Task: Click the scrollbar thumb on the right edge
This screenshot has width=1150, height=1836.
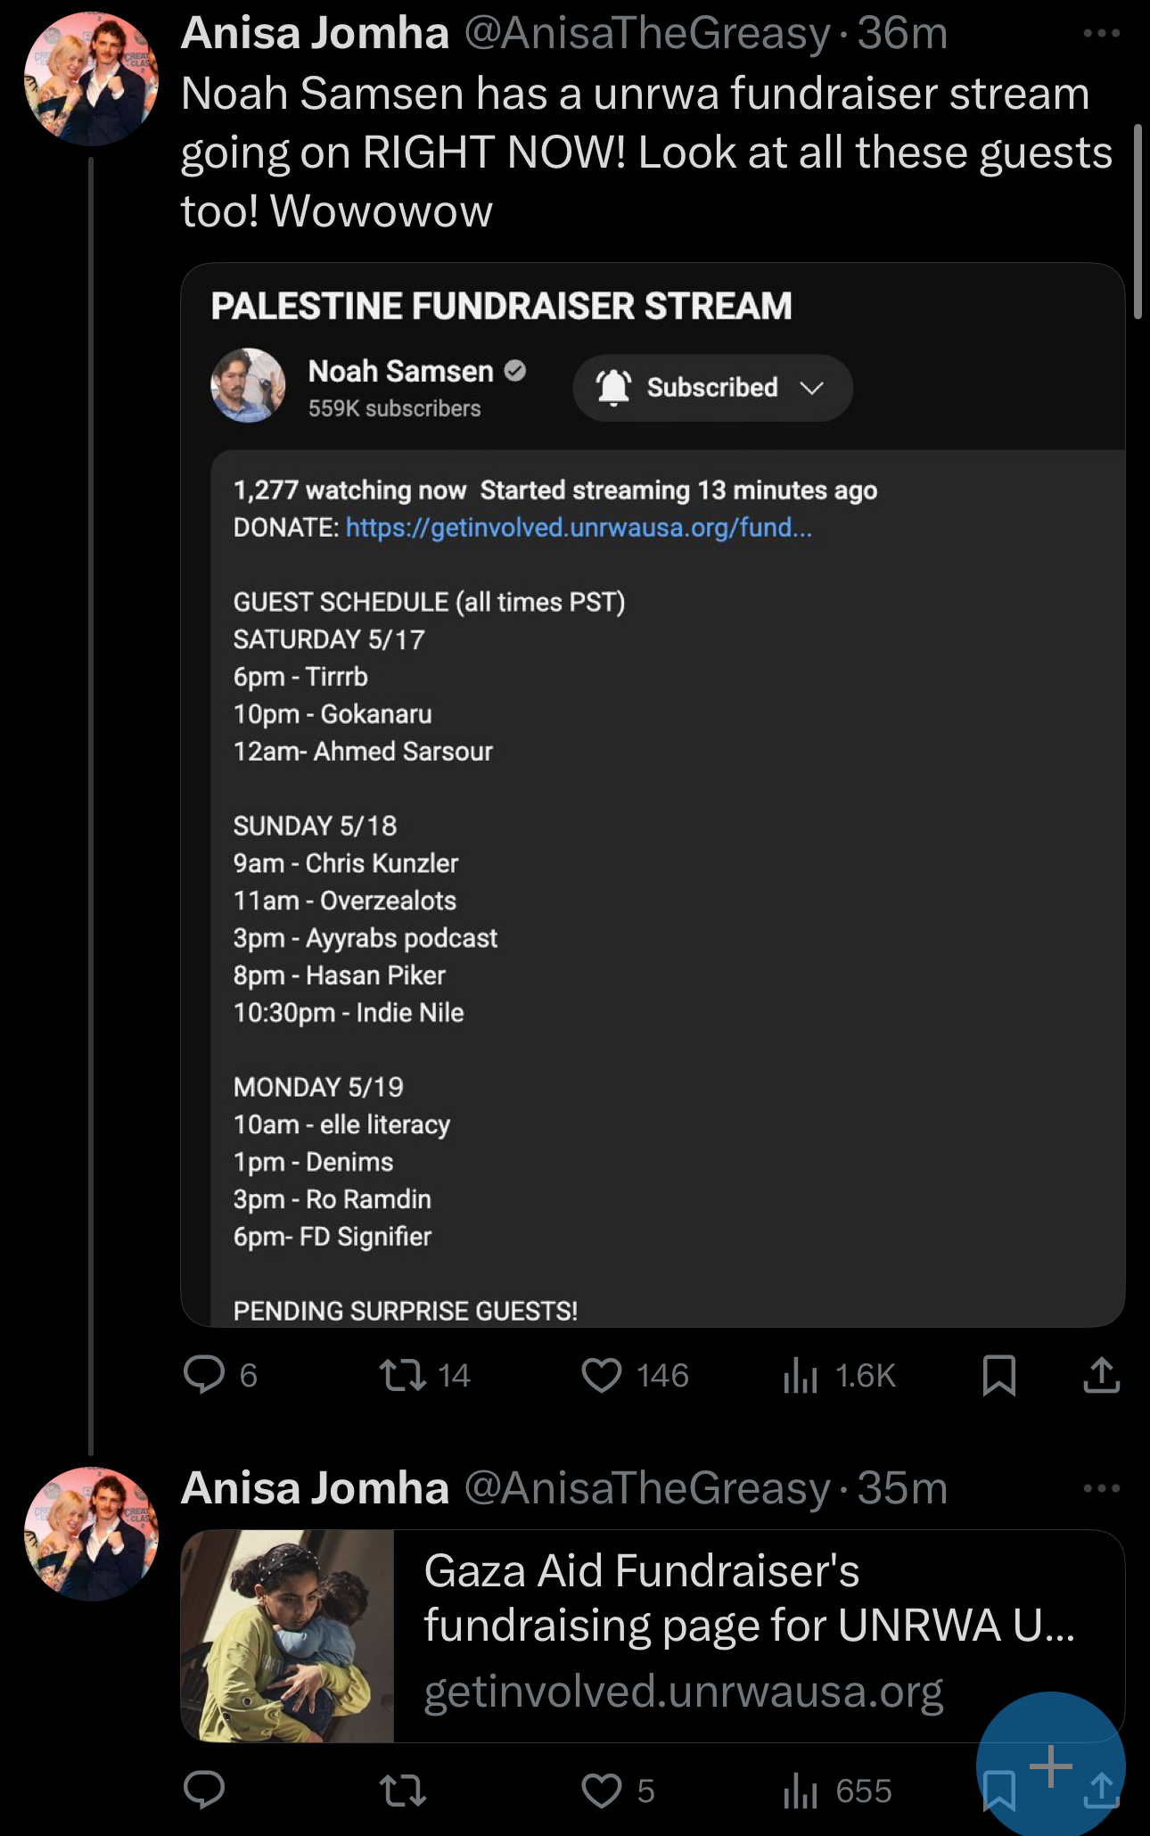Action: click(x=1138, y=221)
